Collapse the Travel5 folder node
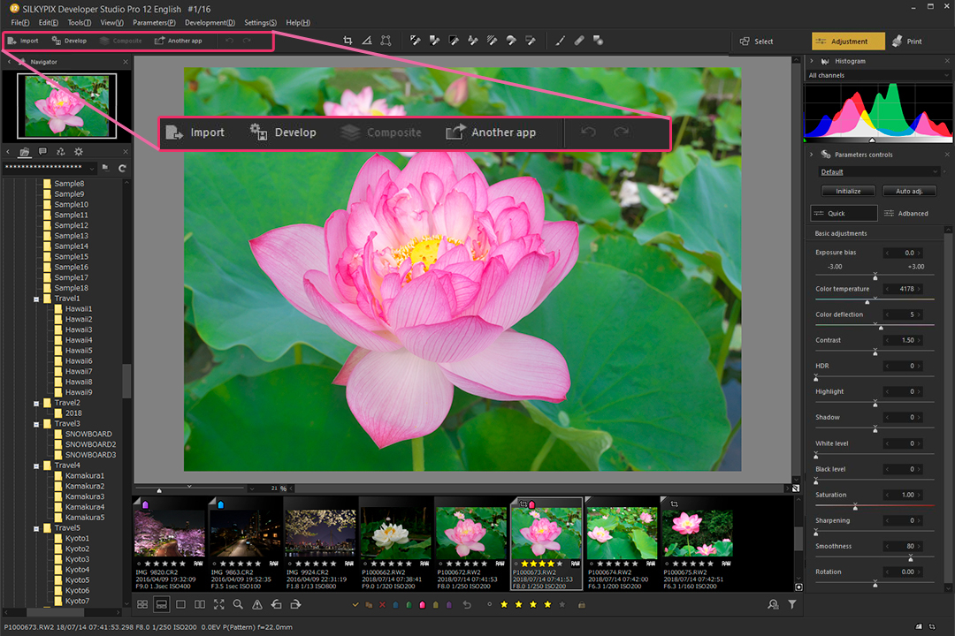955x636 pixels. click(36, 528)
